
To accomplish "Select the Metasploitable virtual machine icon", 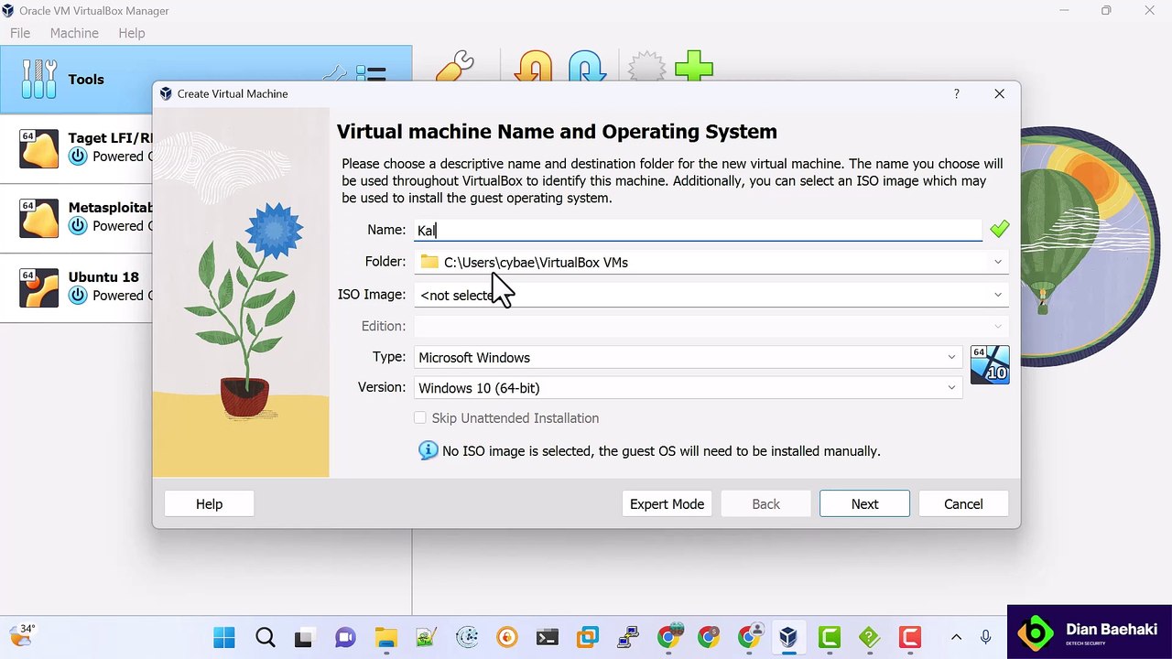I will click(x=38, y=218).
